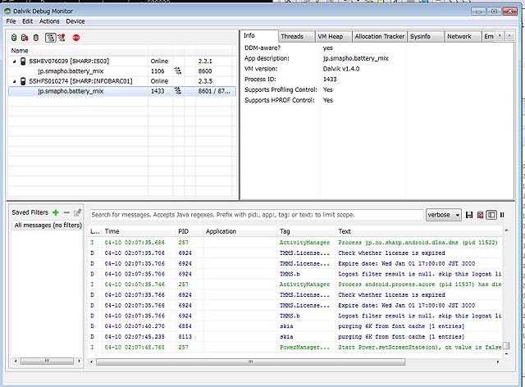Switch to the Threads tab
The image size is (525, 387).
click(296, 36)
